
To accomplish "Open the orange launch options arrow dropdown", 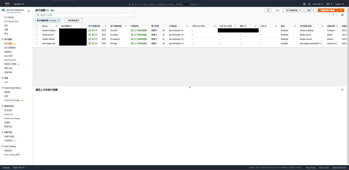I will 341,10.
